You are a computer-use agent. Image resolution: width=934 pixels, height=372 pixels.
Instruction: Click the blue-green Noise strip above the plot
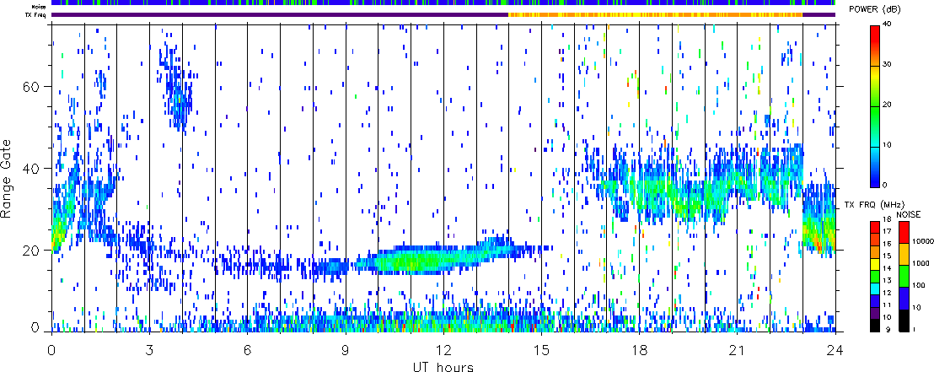click(x=443, y=3)
